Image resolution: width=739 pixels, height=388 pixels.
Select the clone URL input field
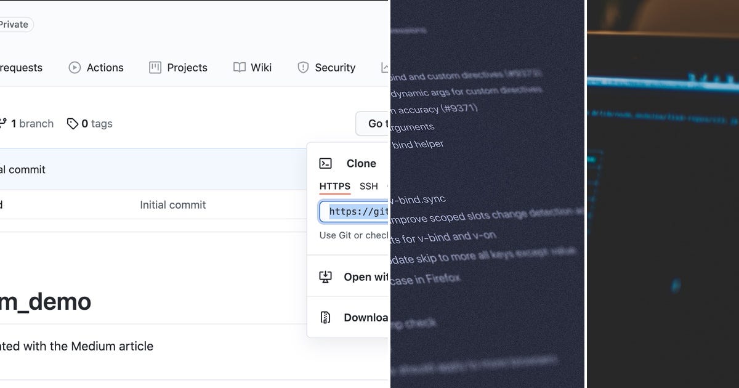click(x=356, y=211)
